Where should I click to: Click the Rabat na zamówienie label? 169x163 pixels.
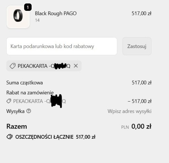click(x=30, y=93)
